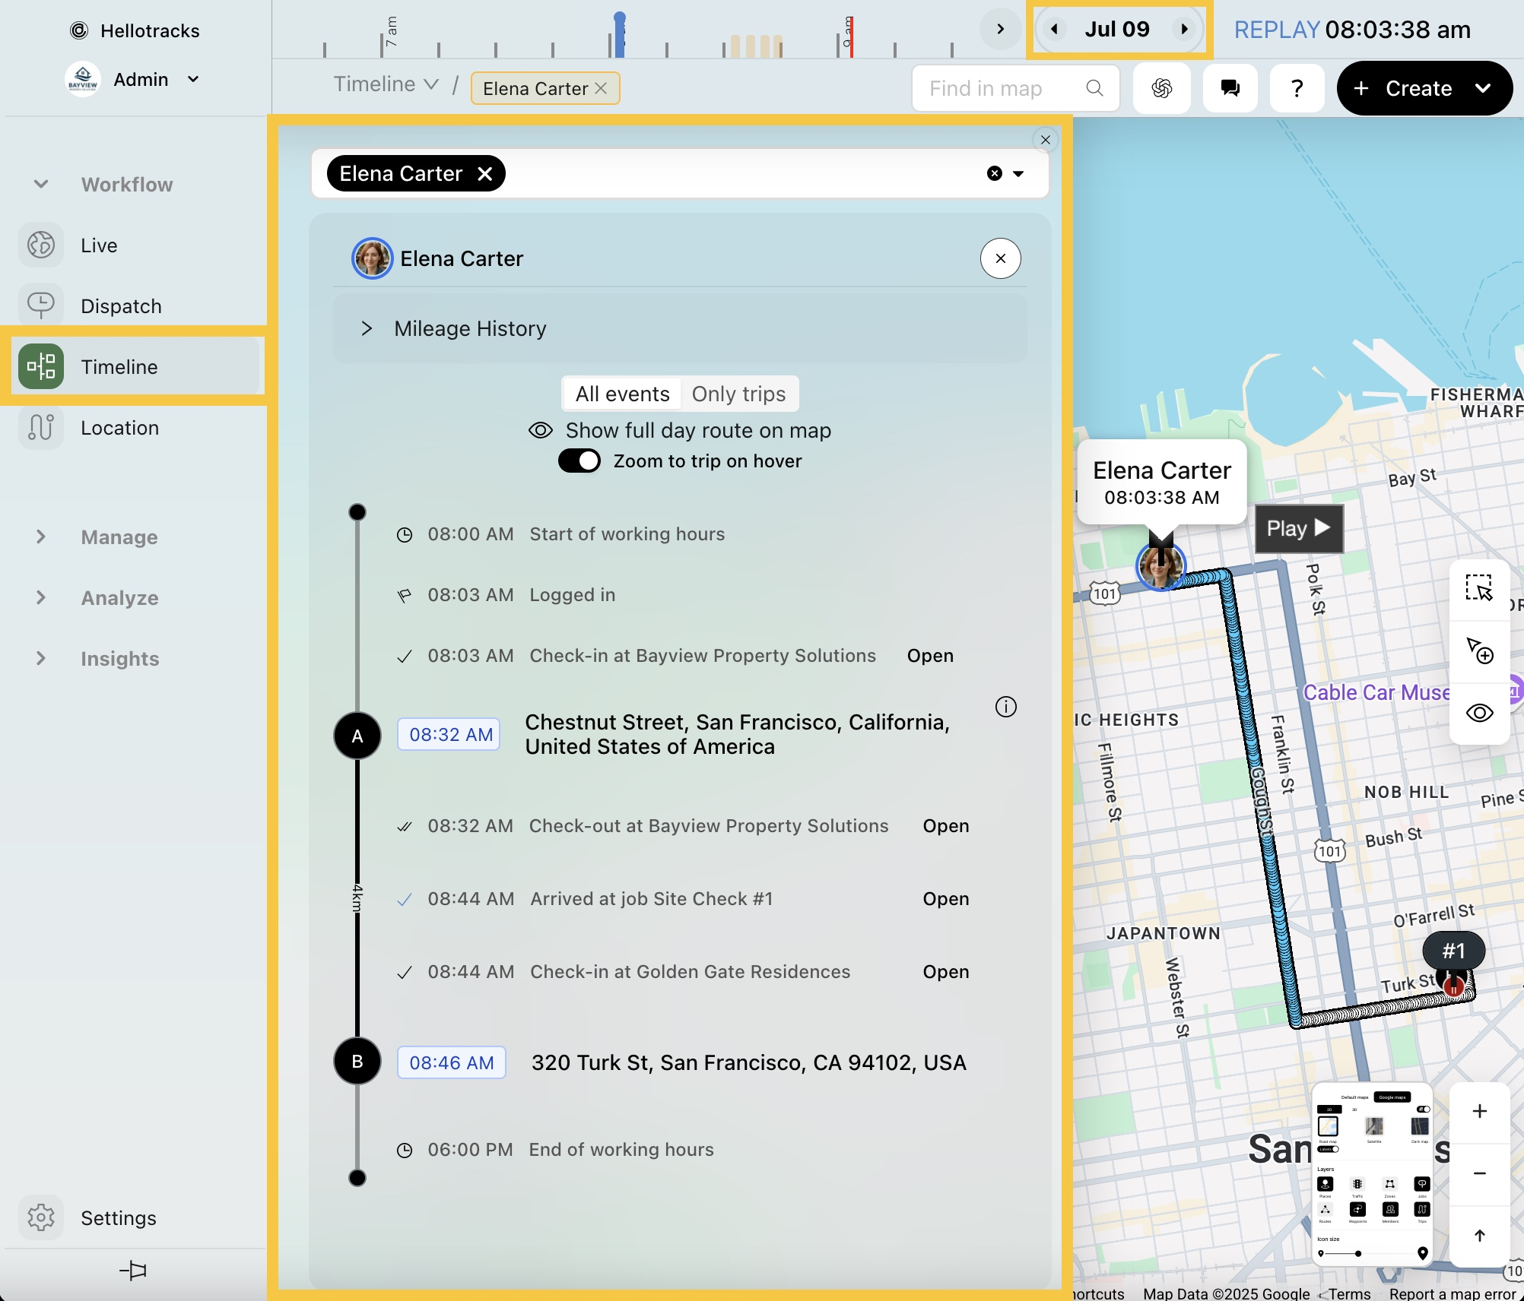Click info icon beside Chestnut Street address

click(1006, 707)
